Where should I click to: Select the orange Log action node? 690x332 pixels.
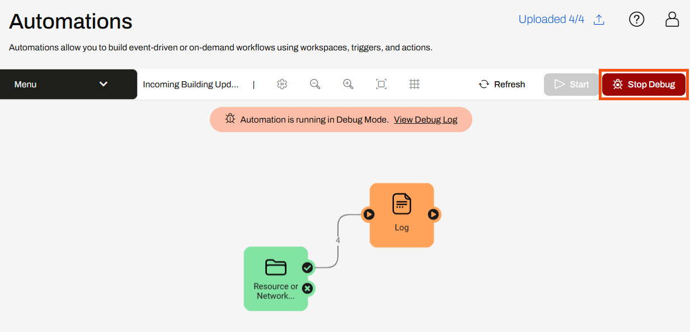click(x=402, y=215)
